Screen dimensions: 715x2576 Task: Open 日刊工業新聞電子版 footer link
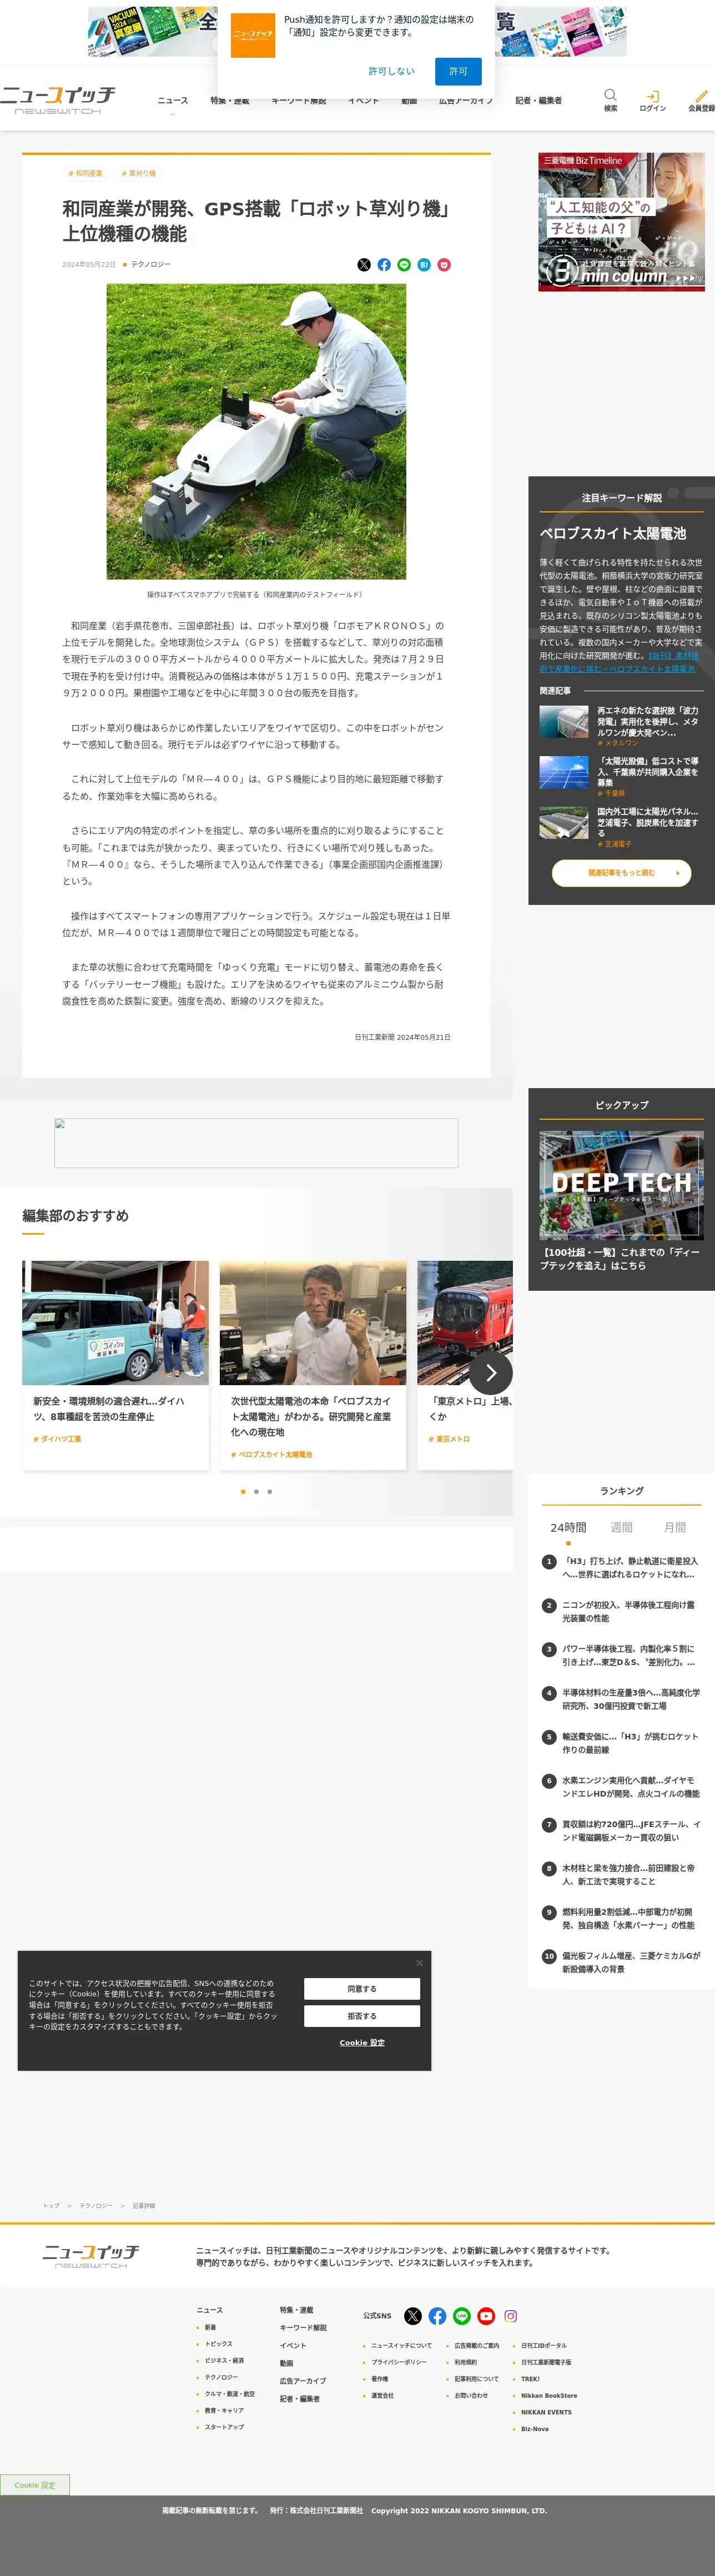pos(546,2362)
